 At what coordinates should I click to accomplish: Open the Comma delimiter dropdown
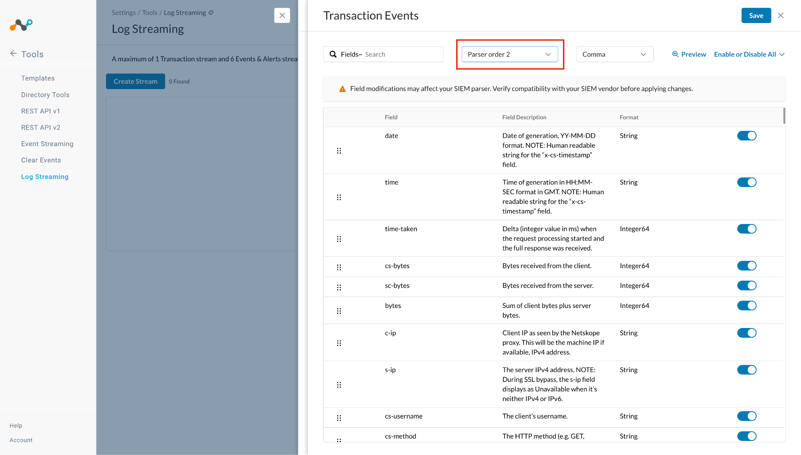[x=614, y=54]
